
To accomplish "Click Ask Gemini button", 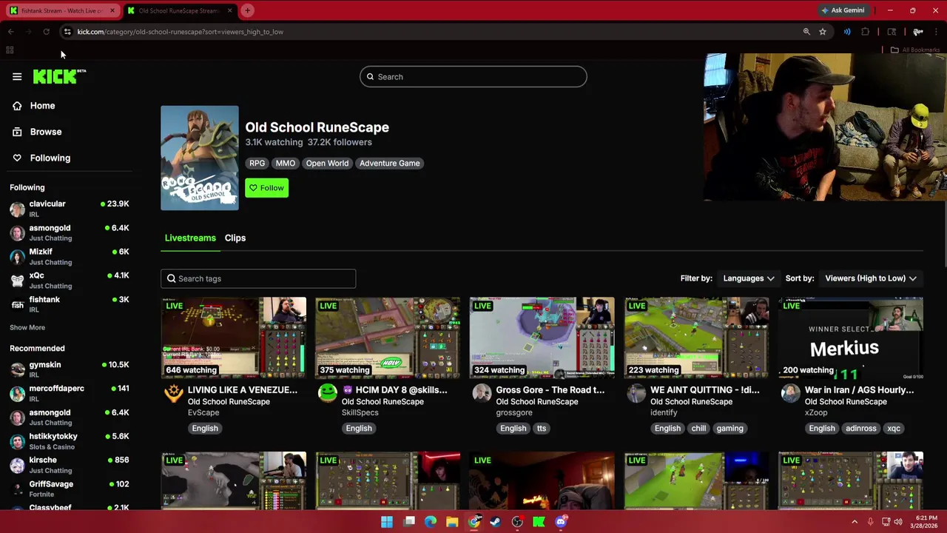I will click(842, 10).
